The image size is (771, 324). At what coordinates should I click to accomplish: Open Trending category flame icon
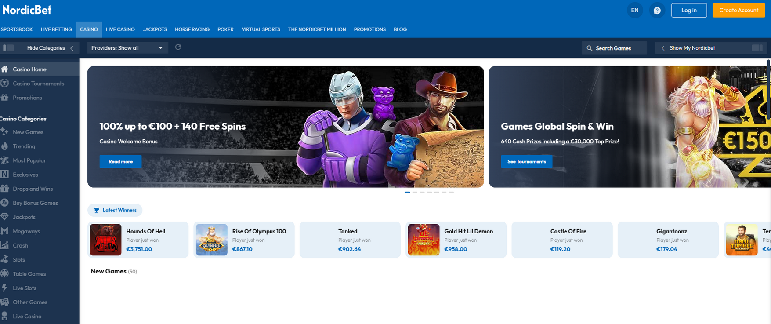click(5, 146)
